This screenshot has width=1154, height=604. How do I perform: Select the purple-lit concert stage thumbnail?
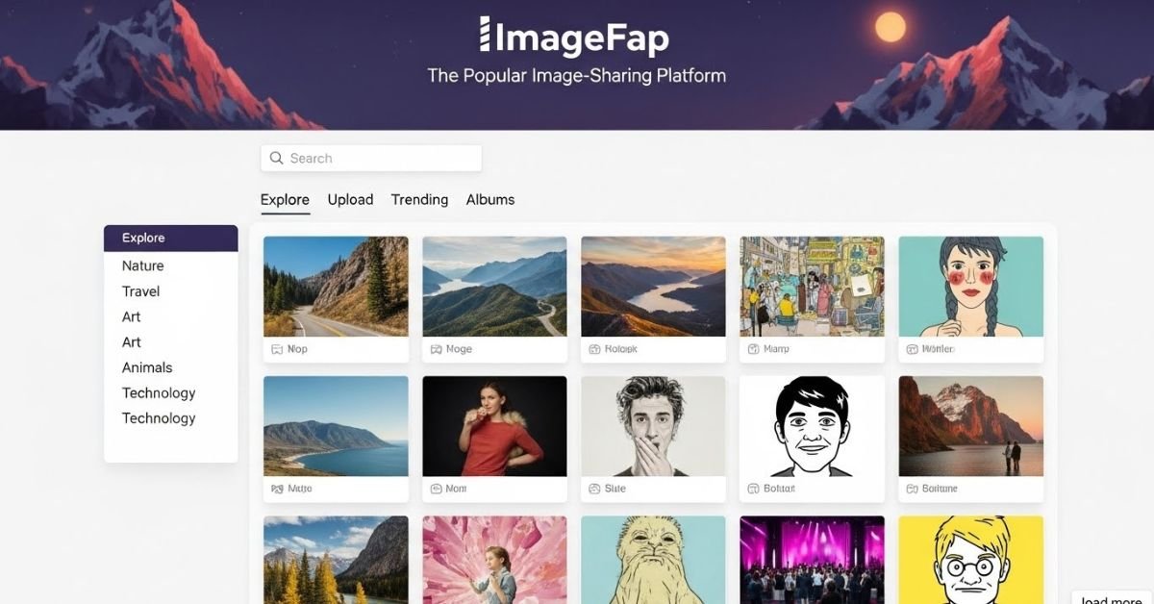pyautogui.click(x=812, y=560)
